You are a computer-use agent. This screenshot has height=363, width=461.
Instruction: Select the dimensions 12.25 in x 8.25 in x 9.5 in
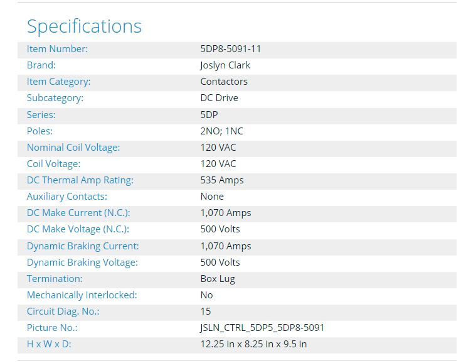(253, 344)
